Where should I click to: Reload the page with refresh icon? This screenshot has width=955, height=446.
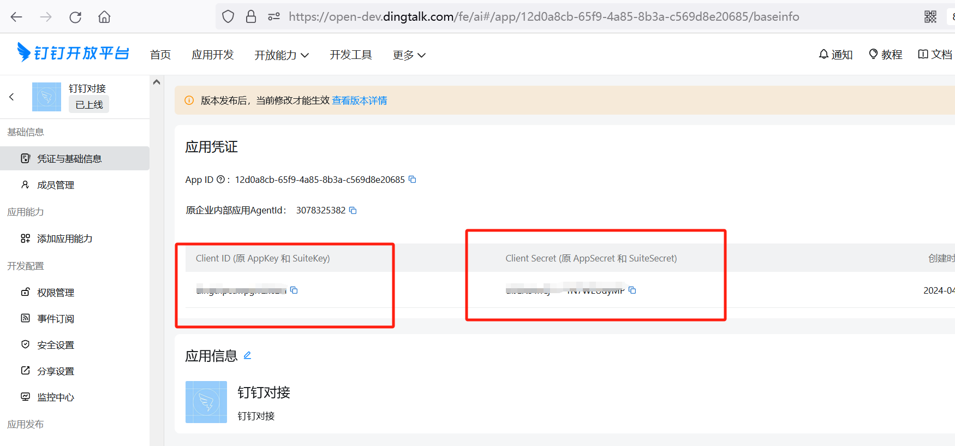pos(75,17)
